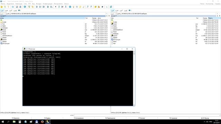
Task: Click the blue round info toolbar icon
Action: click(x=25, y=7)
